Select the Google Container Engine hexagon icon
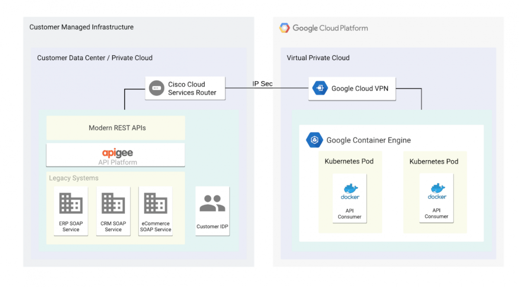The height and width of the screenshot is (287, 519). point(314,140)
